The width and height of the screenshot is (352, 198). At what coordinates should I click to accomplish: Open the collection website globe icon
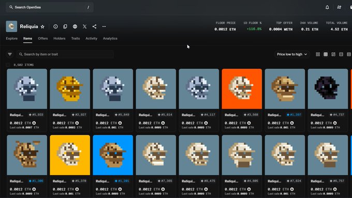[75, 26]
